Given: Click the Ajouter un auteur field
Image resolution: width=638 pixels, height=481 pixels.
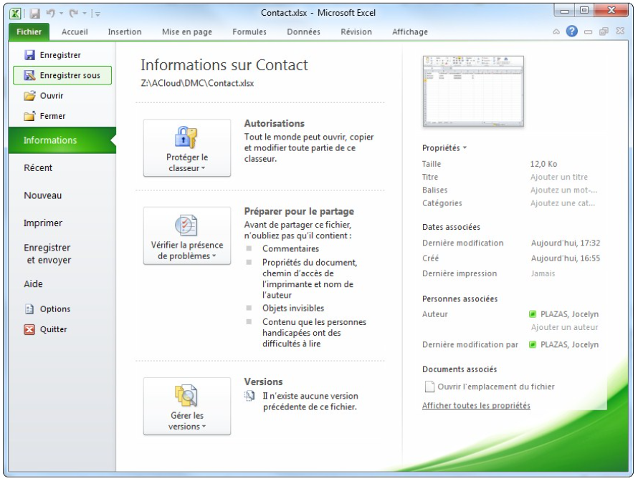Looking at the screenshot, I should coord(564,327).
